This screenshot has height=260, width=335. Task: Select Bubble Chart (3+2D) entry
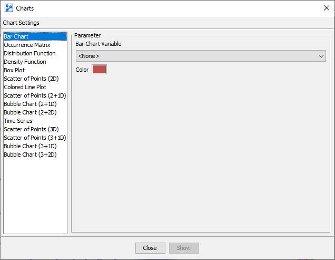tap(30, 155)
